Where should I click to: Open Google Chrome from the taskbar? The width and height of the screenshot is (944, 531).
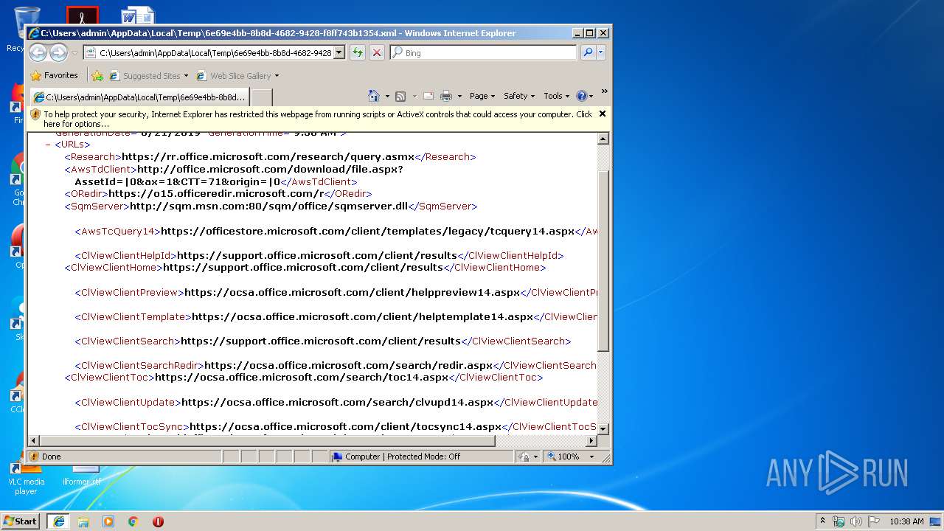pyautogui.click(x=133, y=521)
